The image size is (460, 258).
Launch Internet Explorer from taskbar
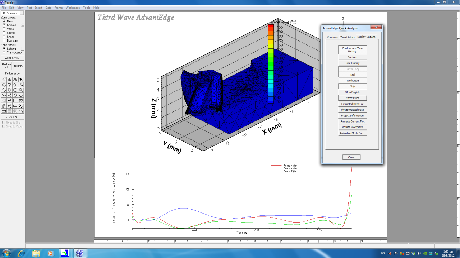coord(22,253)
